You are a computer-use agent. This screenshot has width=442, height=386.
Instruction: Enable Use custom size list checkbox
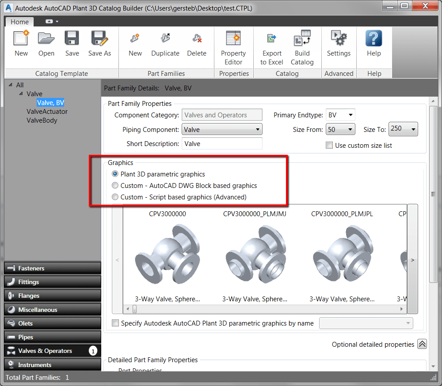point(329,145)
